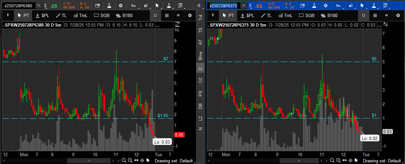The width and height of the screenshot is (405, 164).
Task: Open the symbol dropdown arrow for P6380
Action: (39, 6)
